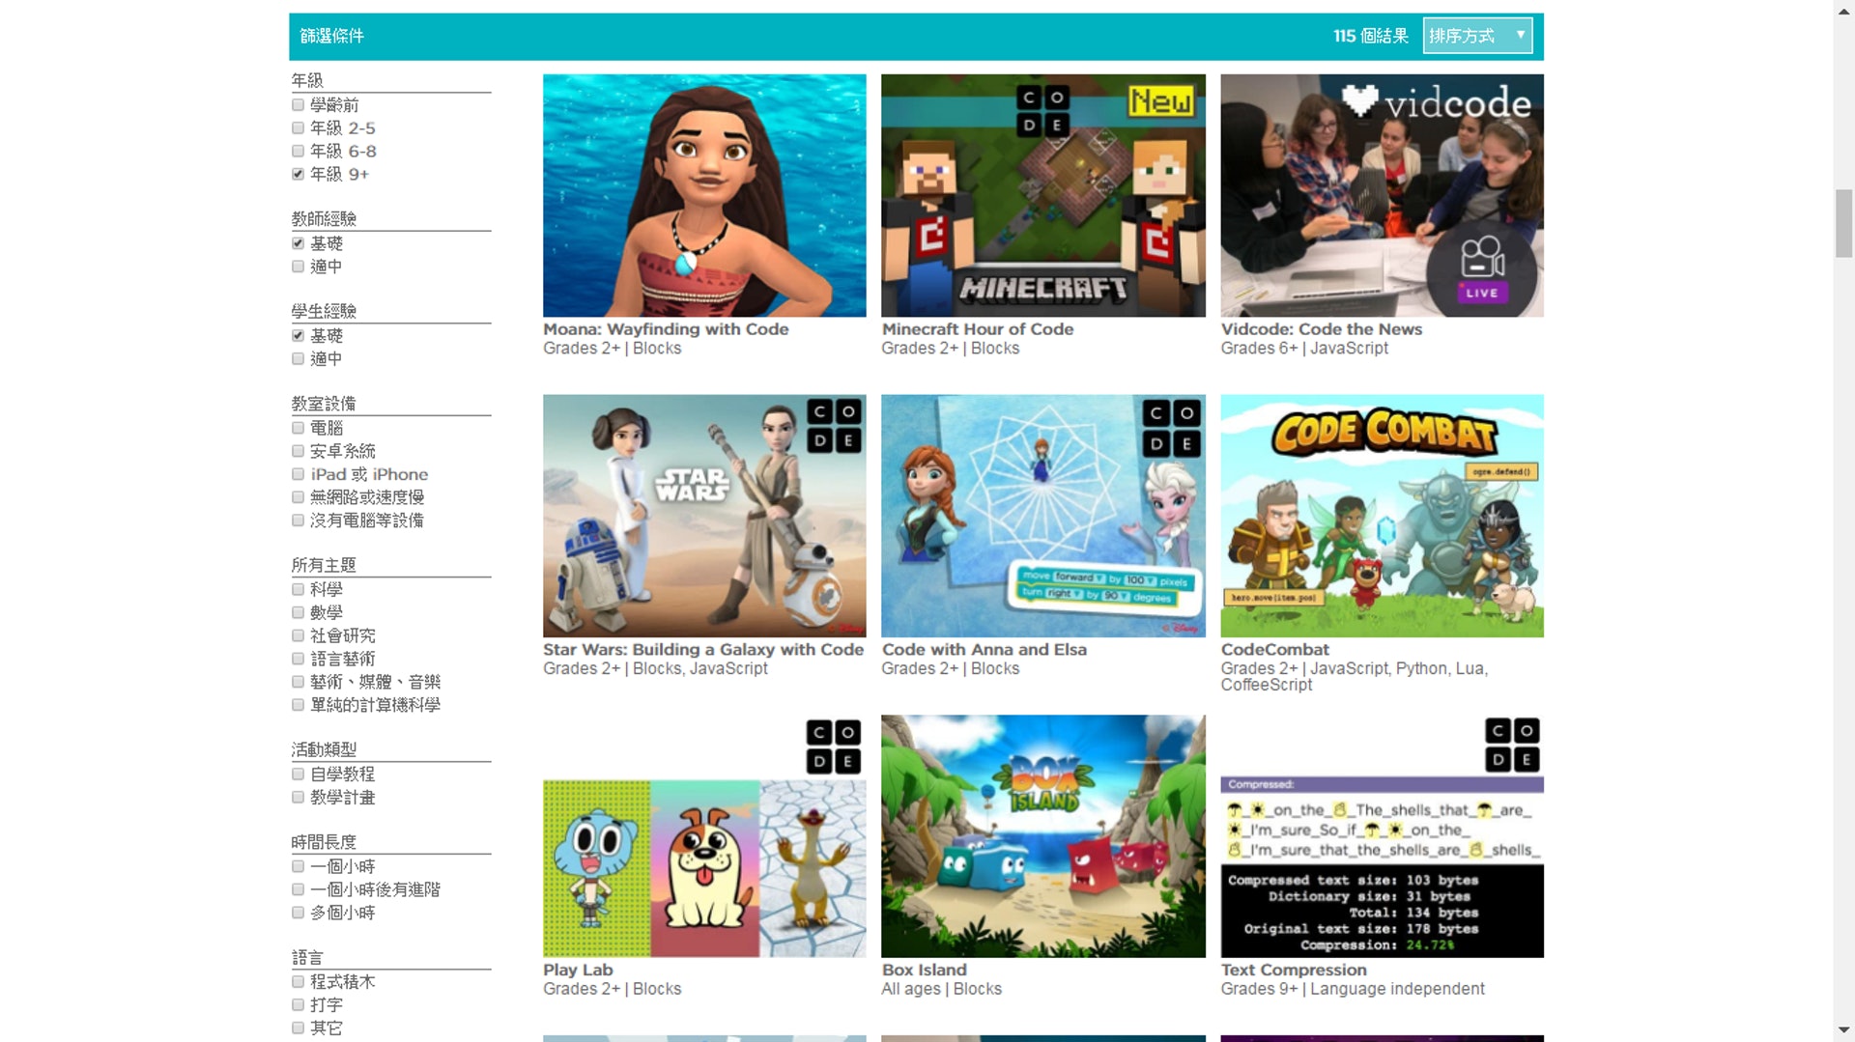
Task: Open the Text Compression thumbnail image
Action: point(1382,836)
